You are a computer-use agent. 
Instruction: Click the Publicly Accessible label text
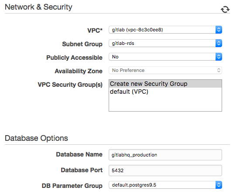[x=74, y=58]
